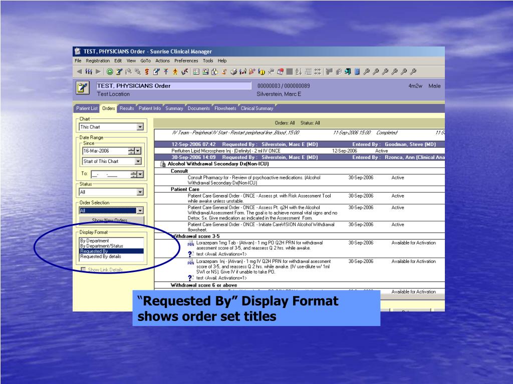Switch to the Patient List tab
Screen dimensions: 513x384
(87, 108)
